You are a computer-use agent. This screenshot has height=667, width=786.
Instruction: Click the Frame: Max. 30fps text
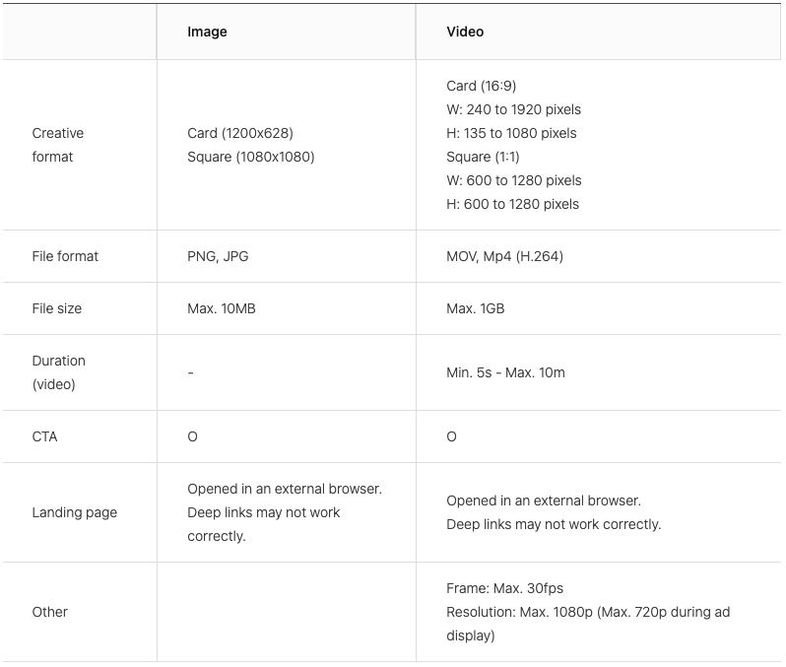[x=504, y=588]
